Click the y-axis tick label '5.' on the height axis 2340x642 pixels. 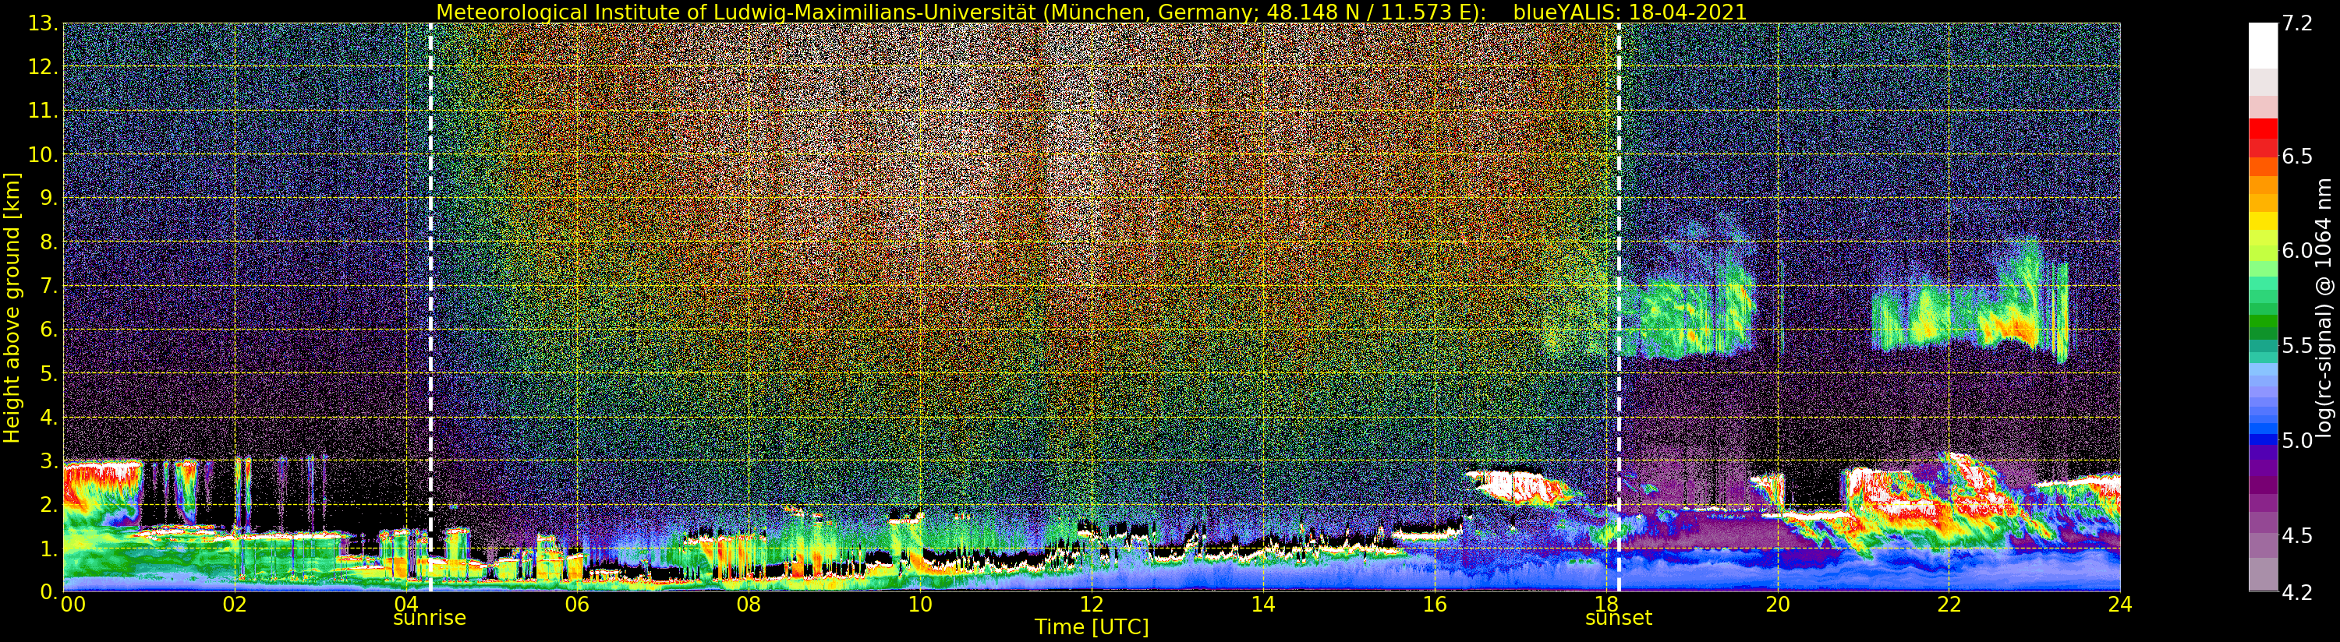[49, 373]
